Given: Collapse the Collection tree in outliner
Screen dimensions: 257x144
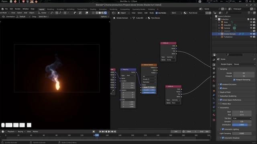Looking at the screenshot, I should point(216,19).
